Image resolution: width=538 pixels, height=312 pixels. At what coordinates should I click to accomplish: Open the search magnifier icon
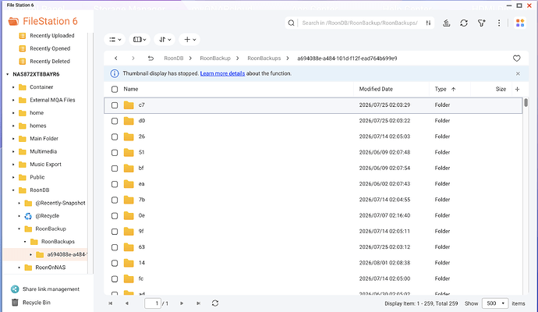coord(291,23)
